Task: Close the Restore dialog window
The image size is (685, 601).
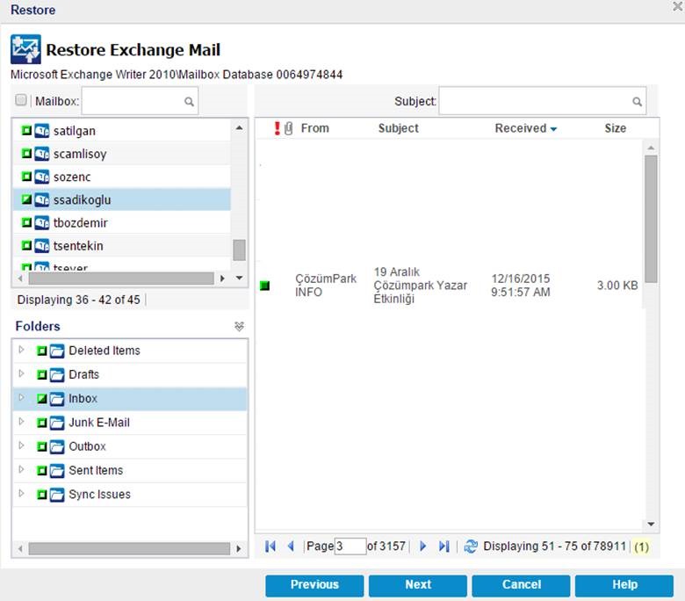Action: pos(678,6)
